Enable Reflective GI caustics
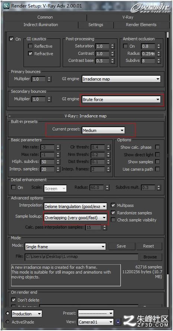 [x=31, y=46]
